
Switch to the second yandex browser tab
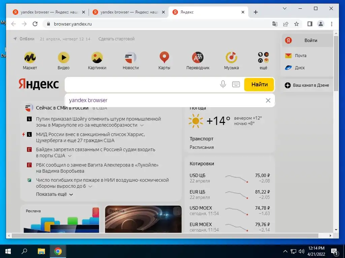point(129,12)
